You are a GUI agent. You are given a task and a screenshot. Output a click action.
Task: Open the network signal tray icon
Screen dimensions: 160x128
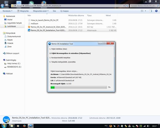(144, 126)
